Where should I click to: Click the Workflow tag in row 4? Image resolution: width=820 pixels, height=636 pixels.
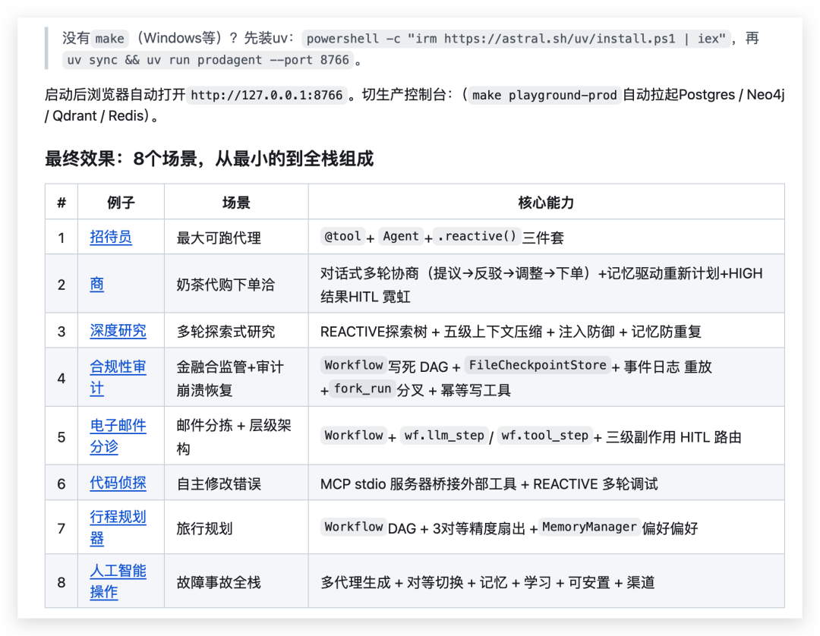[x=354, y=365]
